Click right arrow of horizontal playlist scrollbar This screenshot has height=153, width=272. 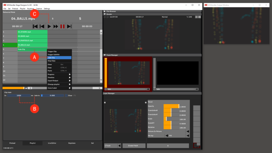click(x=99, y=88)
